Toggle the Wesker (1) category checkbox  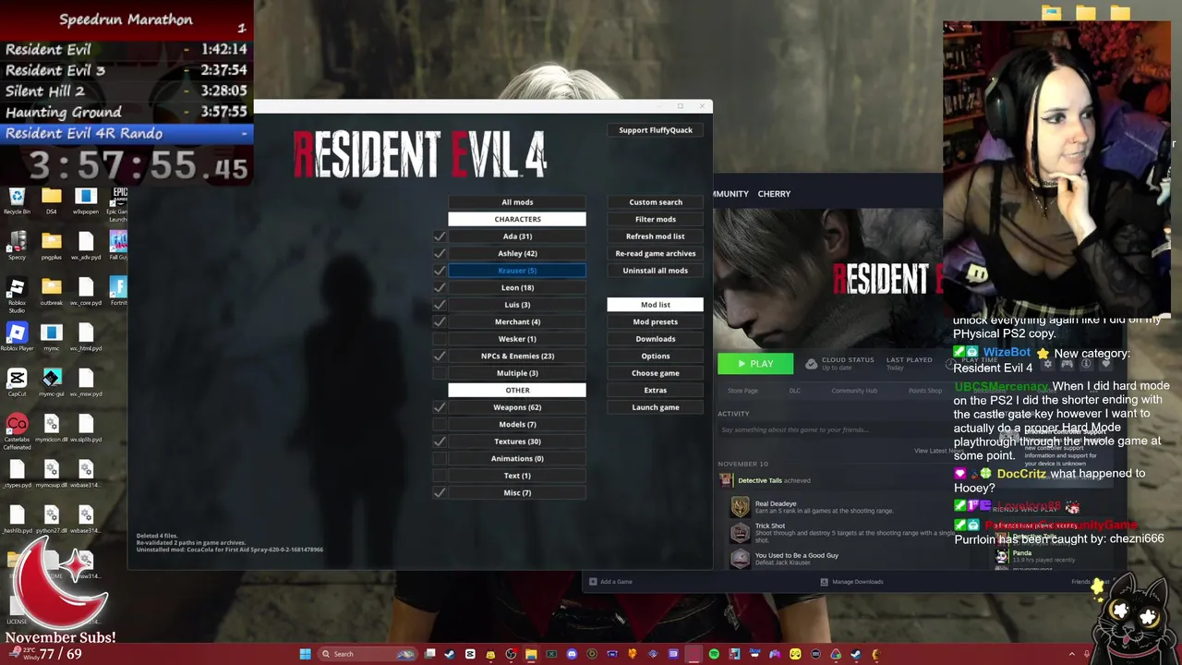[x=440, y=339]
